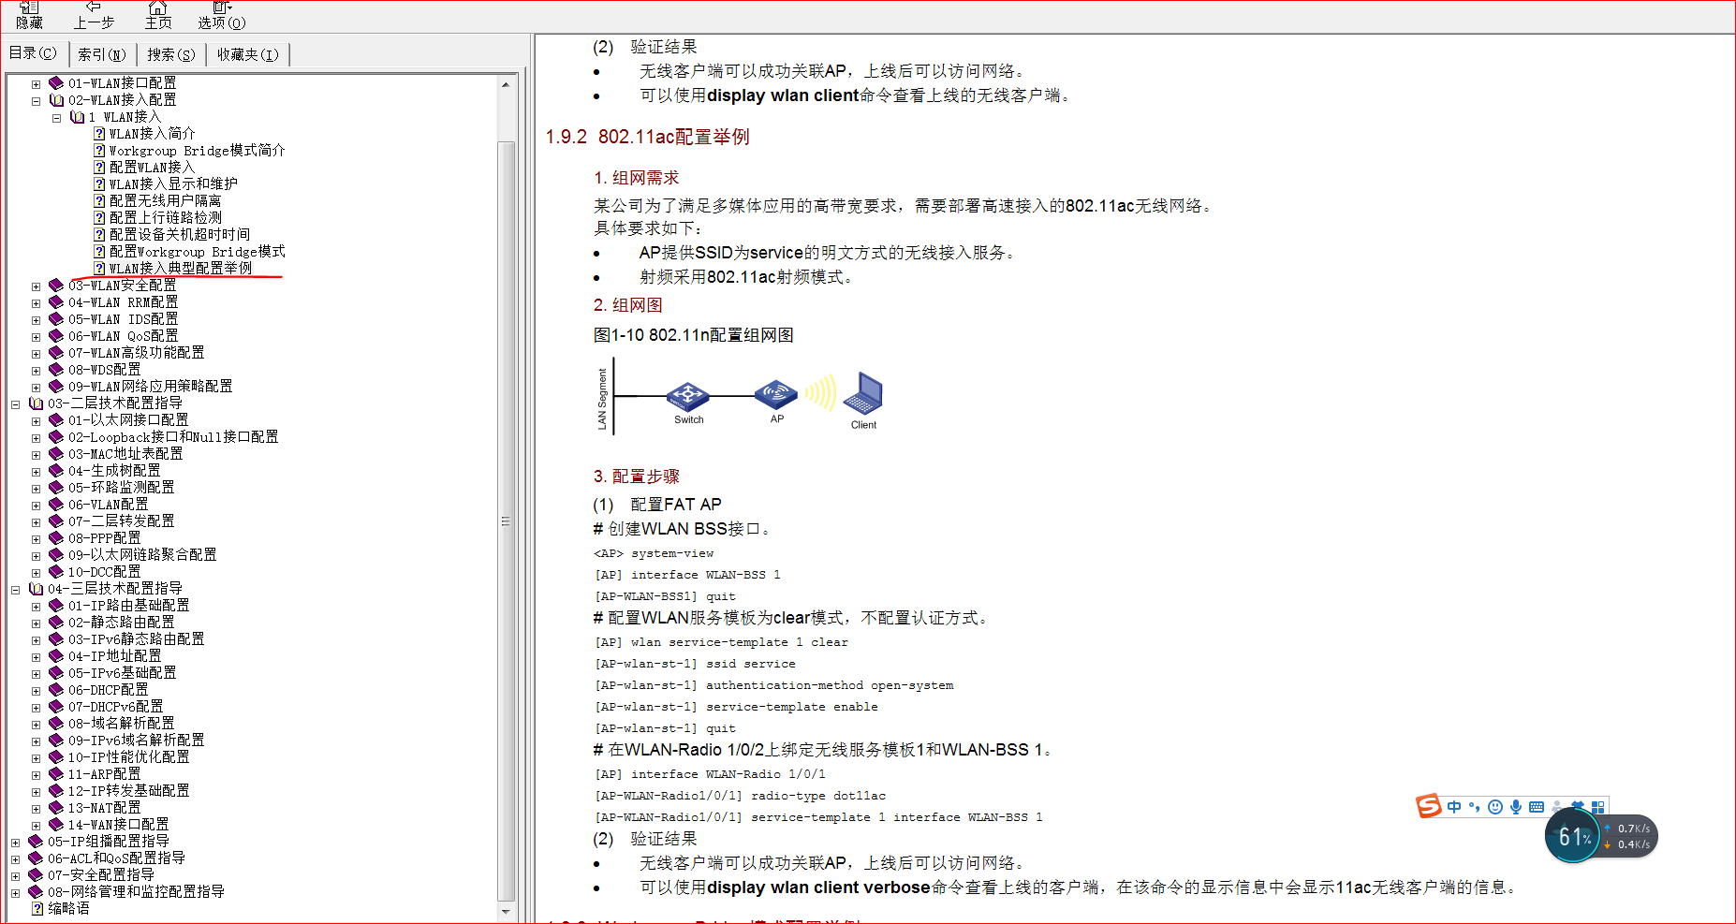Expand the 13-NAT配置 node
This screenshot has width=1736, height=924.
[36, 809]
